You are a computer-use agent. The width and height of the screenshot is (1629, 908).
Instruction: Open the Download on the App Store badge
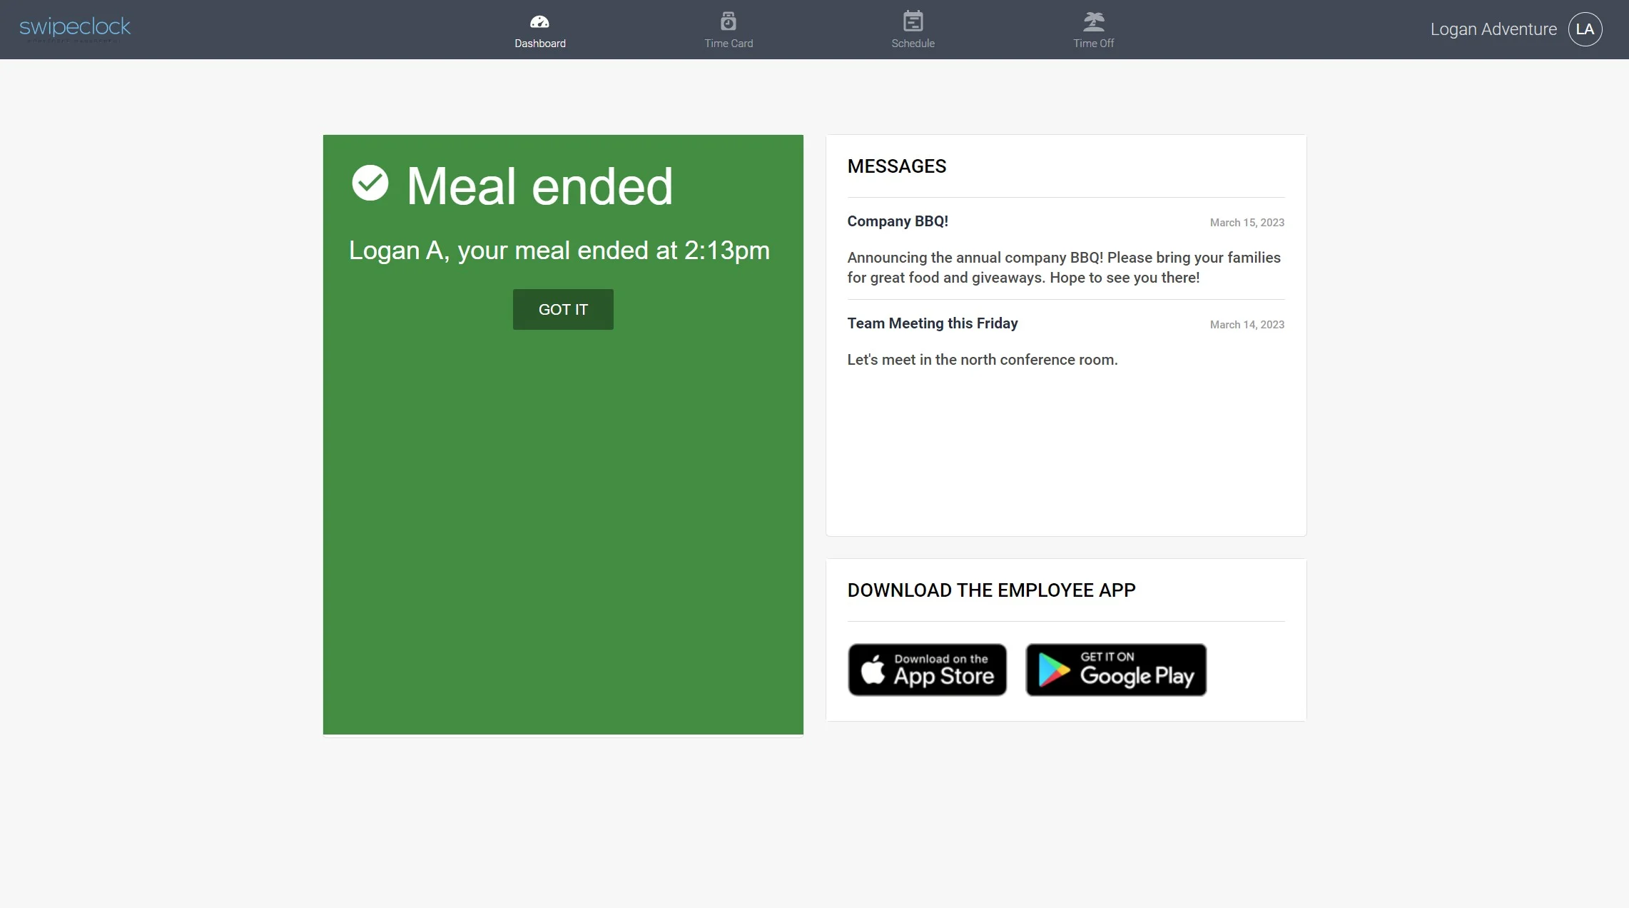point(927,670)
